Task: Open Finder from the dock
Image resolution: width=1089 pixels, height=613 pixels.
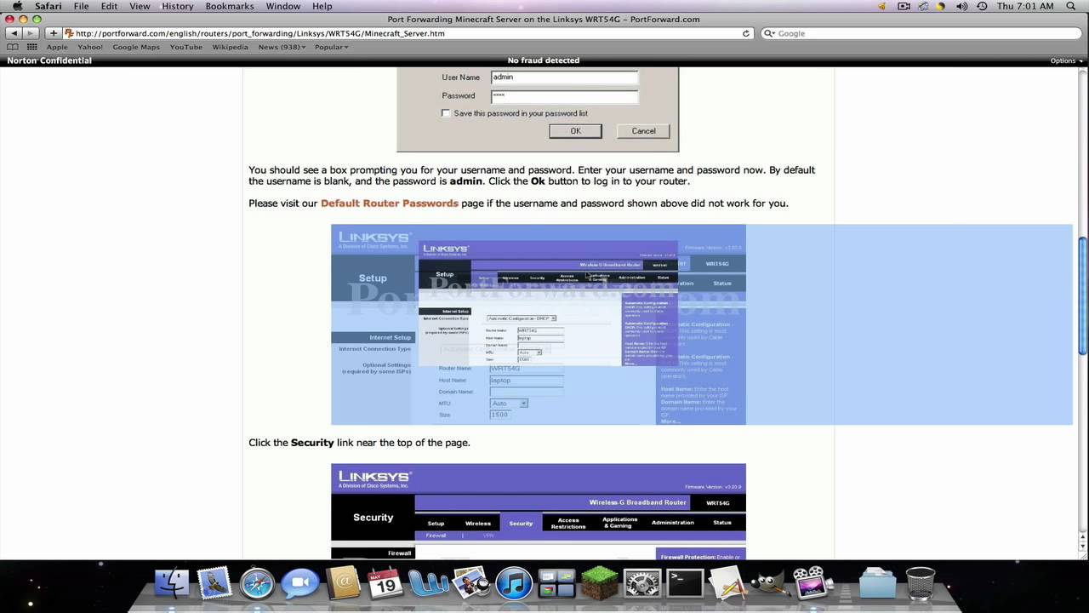Action: pyautogui.click(x=172, y=584)
